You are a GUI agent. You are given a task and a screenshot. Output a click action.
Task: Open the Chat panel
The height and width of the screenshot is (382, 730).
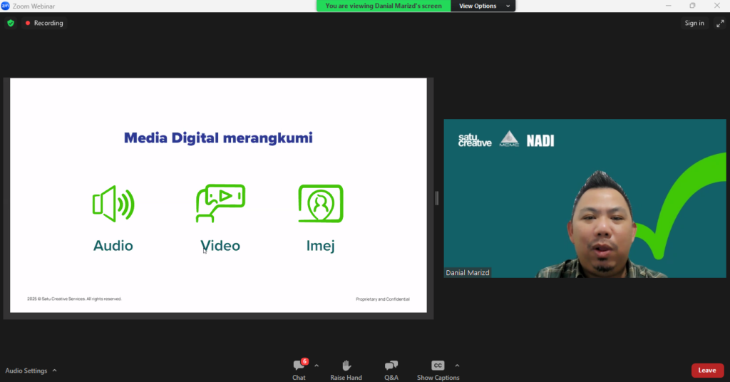pos(299,370)
